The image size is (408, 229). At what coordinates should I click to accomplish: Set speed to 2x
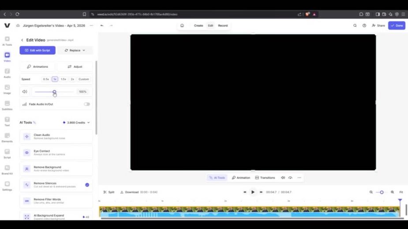[72, 79]
